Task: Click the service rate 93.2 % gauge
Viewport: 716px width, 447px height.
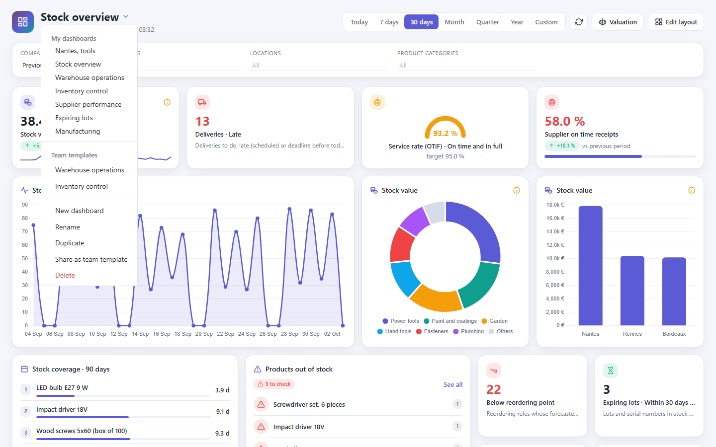Action: [445, 128]
